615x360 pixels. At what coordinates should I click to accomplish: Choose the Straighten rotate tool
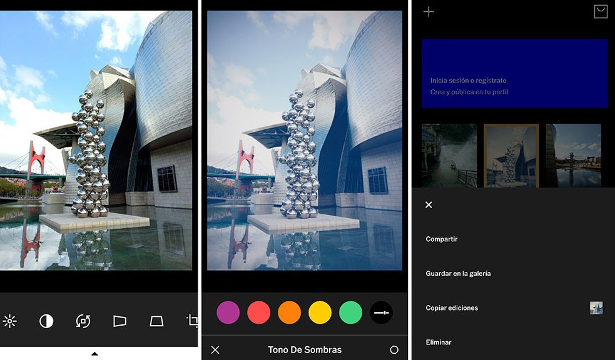83,321
